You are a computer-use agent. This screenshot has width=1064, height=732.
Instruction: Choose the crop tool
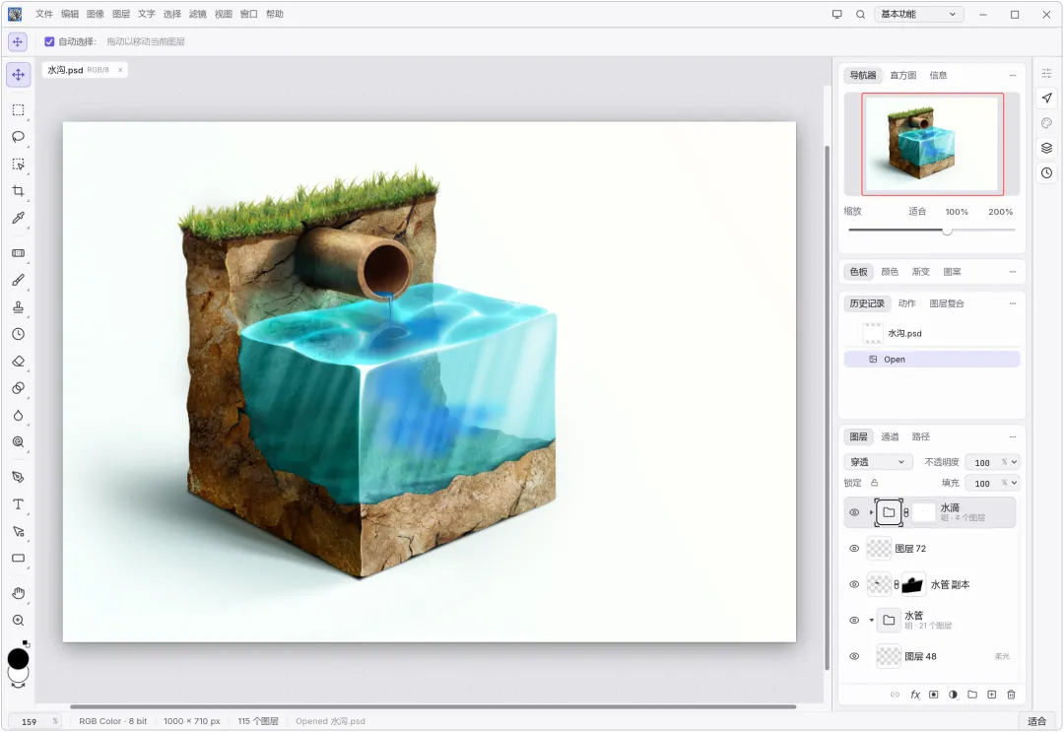19,191
